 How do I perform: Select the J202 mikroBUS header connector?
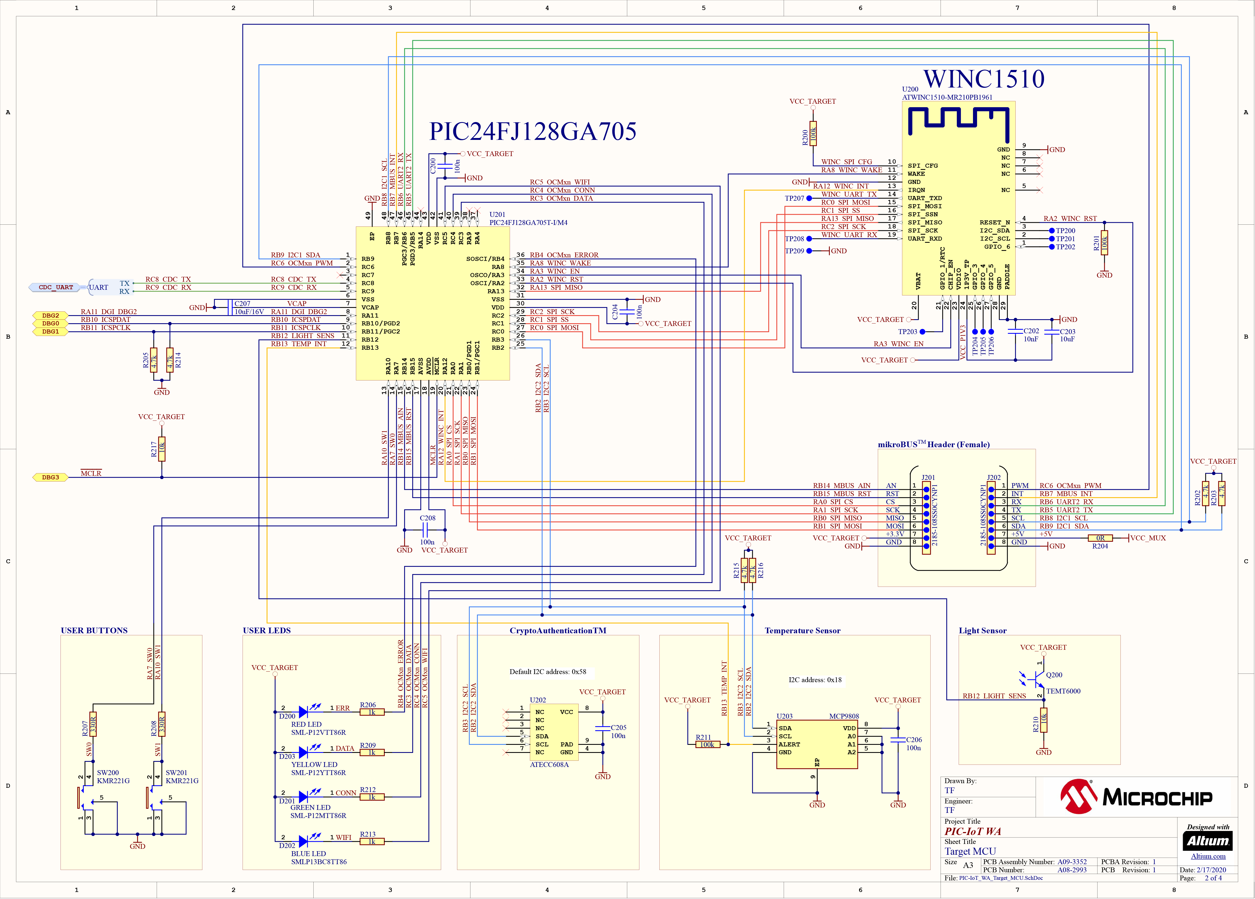pos(991,518)
